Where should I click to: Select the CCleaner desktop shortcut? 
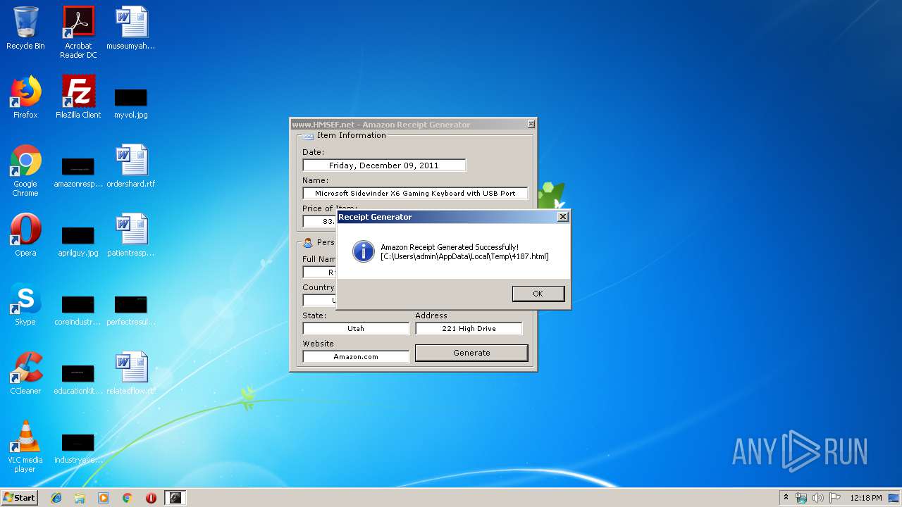25,373
